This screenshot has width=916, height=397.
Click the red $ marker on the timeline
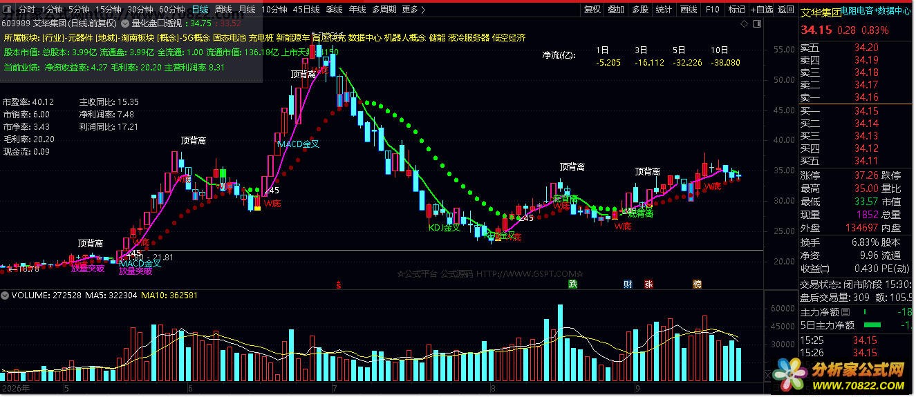pyautogui.click(x=338, y=284)
